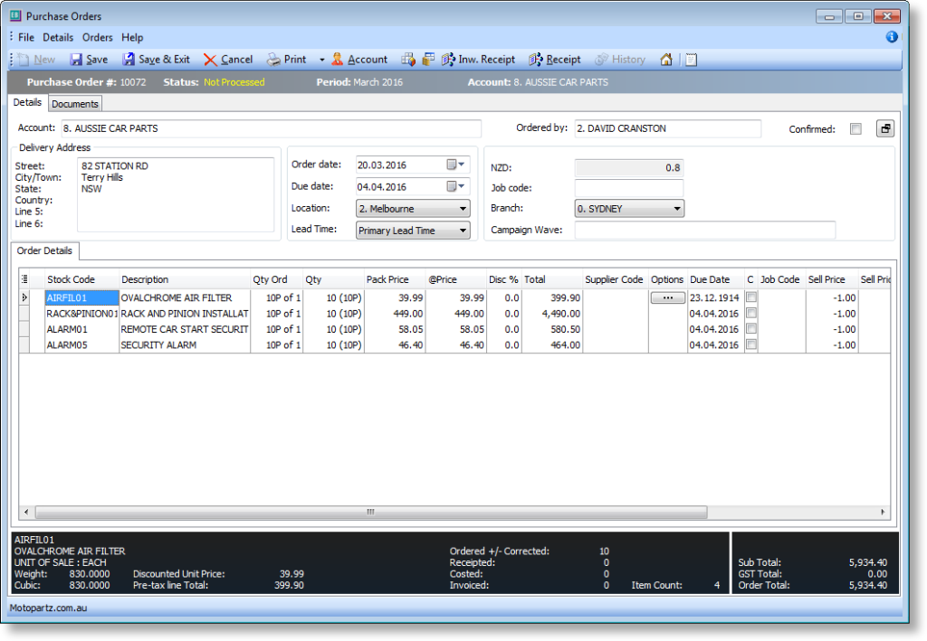Switch to the Documents tab
The height and width of the screenshot is (641, 927).
pos(75,104)
